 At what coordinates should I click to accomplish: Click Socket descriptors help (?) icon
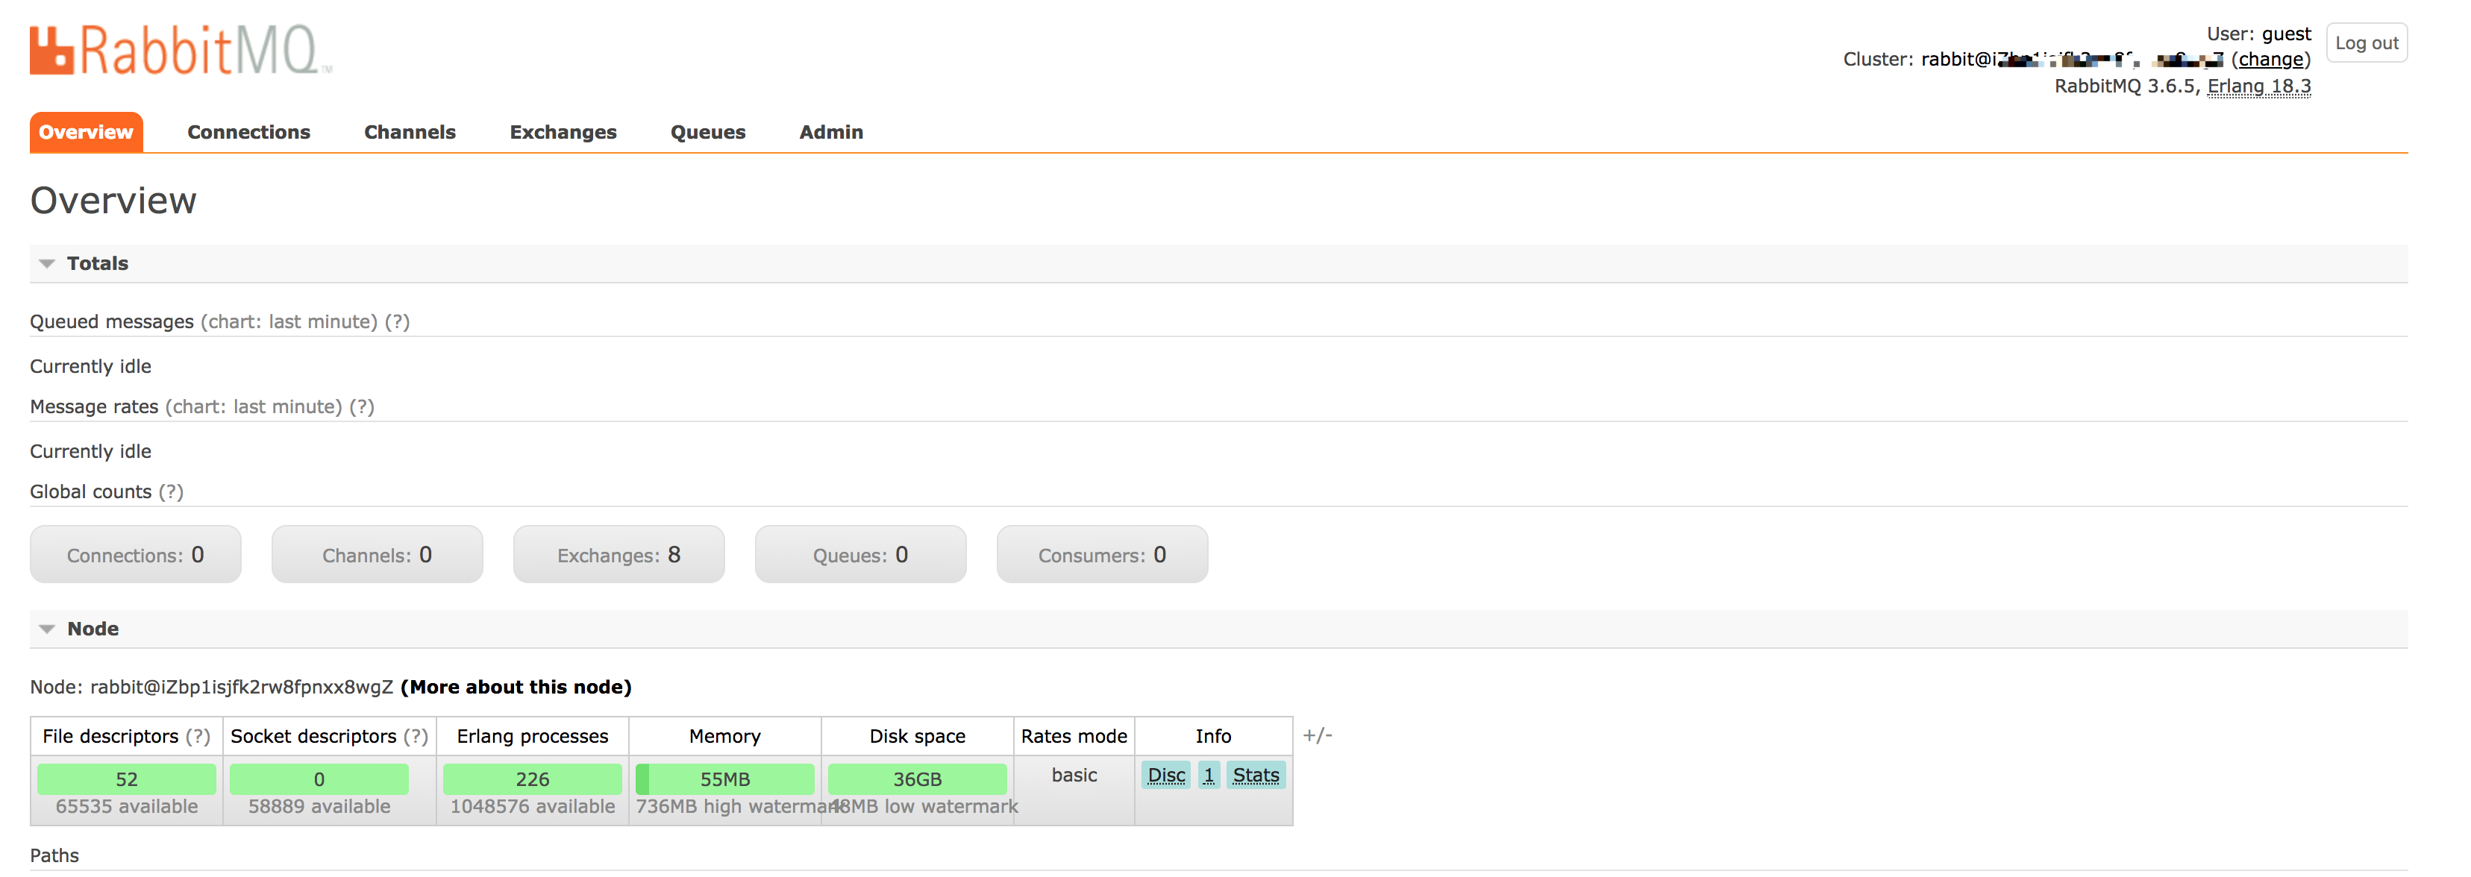click(x=416, y=737)
